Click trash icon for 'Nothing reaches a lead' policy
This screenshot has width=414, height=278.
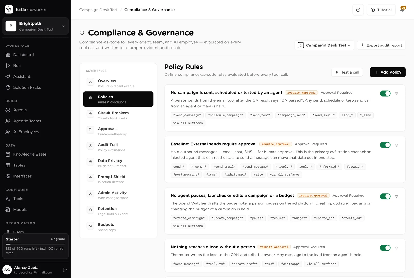(x=396, y=248)
